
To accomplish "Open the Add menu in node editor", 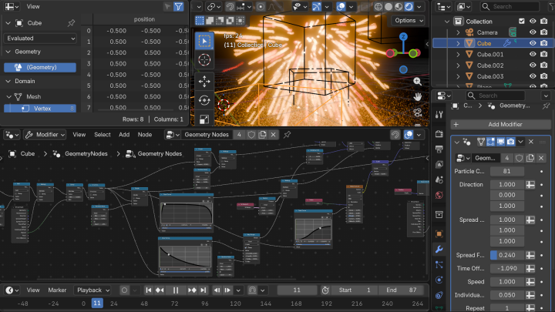I will [124, 135].
